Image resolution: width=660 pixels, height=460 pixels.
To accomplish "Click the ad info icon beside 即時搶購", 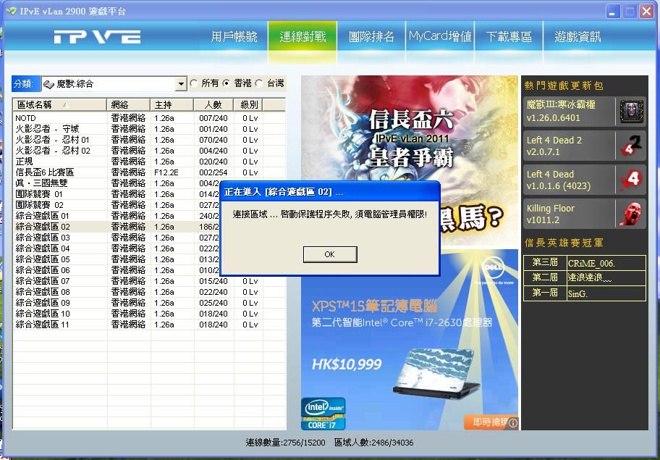I will coord(512,422).
